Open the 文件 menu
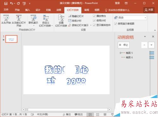 [6, 10]
